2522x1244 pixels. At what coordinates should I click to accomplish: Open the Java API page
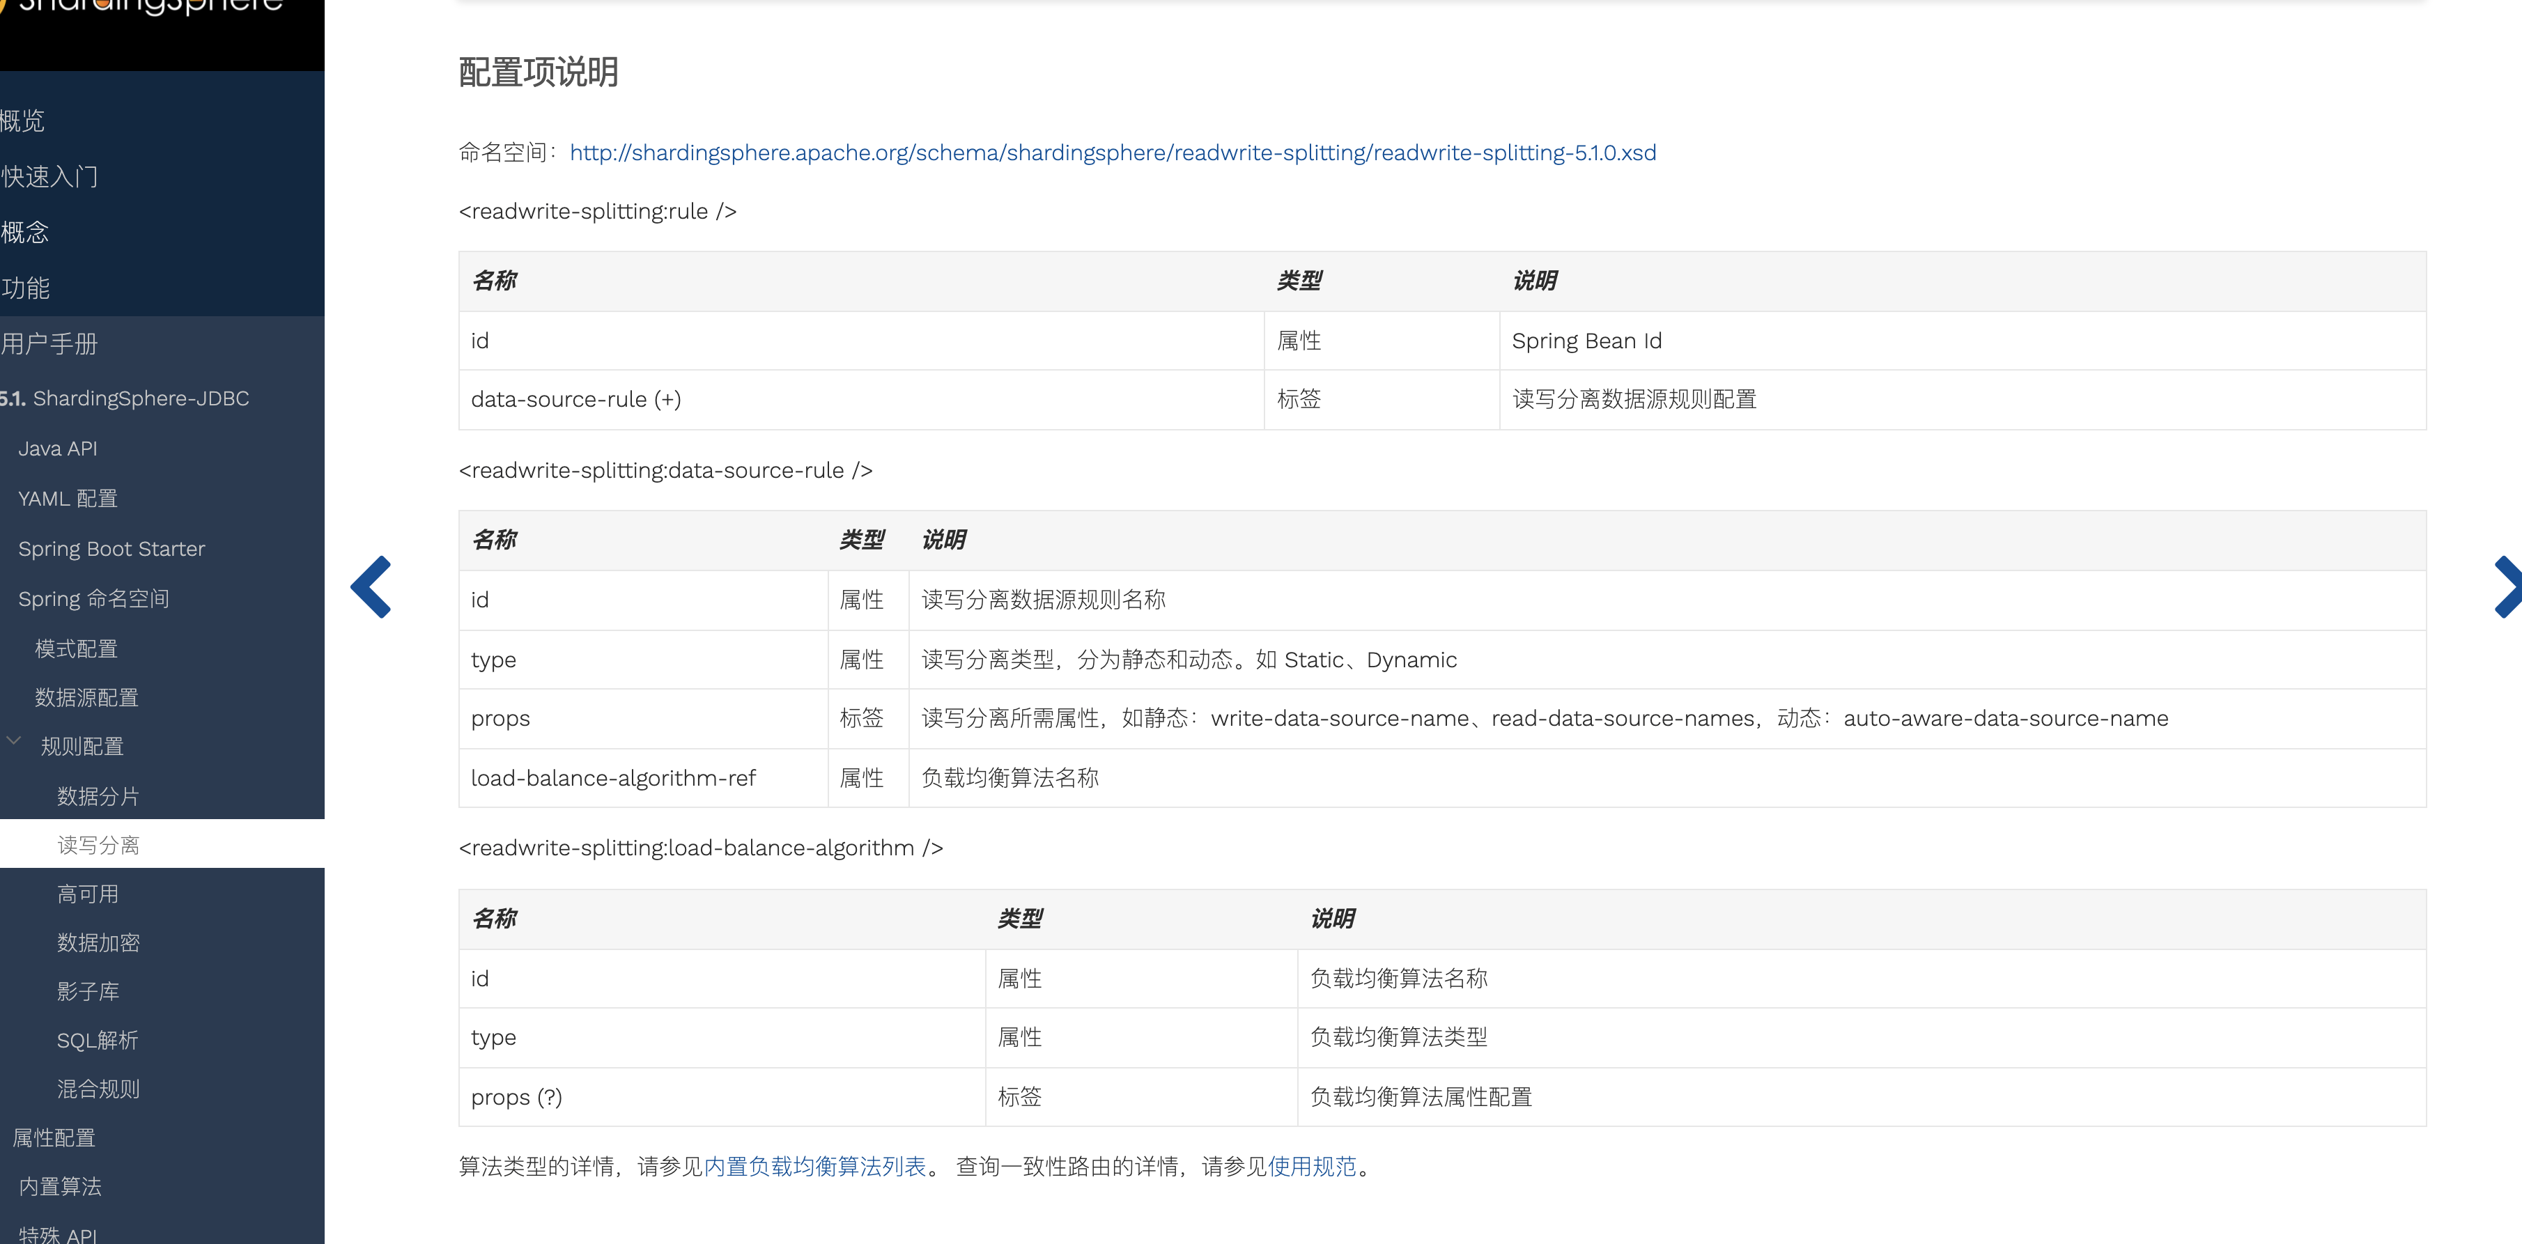[58, 449]
